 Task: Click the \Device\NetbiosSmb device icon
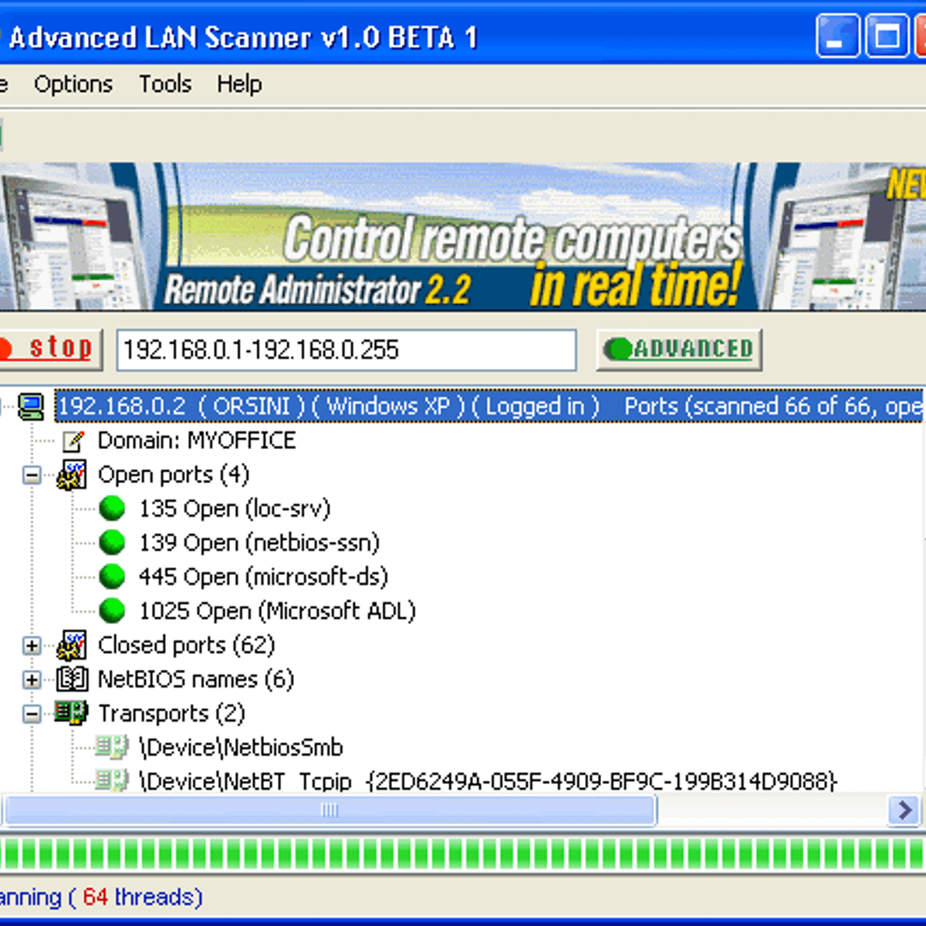(x=113, y=747)
